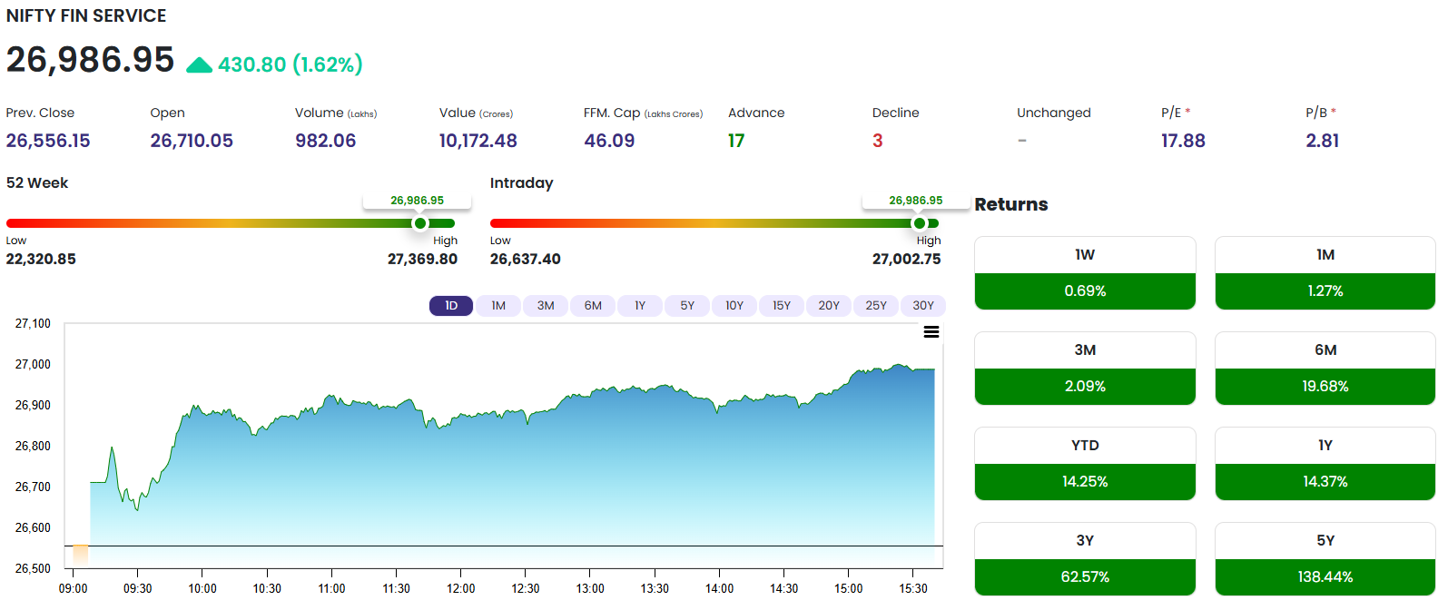Switch chart to the 3M period tab
The width and height of the screenshot is (1448, 610).
pyautogui.click(x=546, y=306)
